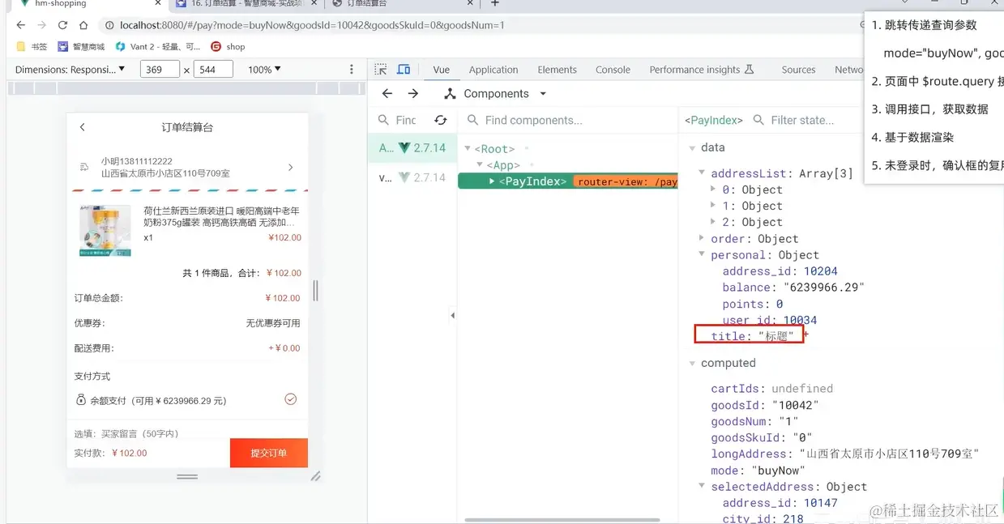The image size is (1004, 524).
Task: Go back in browser history
Action: tap(21, 25)
